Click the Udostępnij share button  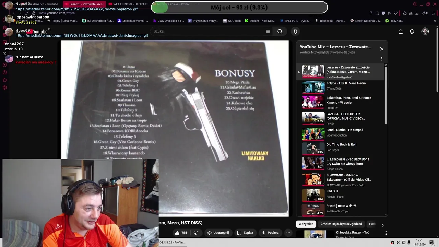click(218, 233)
